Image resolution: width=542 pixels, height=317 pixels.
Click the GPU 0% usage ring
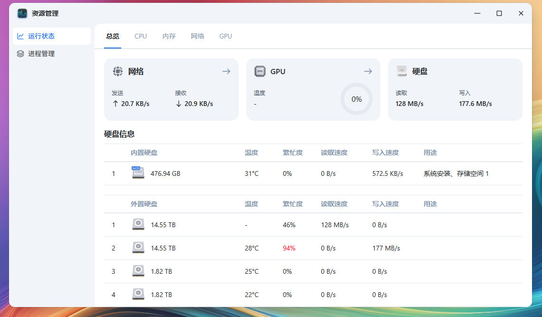click(x=357, y=99)
